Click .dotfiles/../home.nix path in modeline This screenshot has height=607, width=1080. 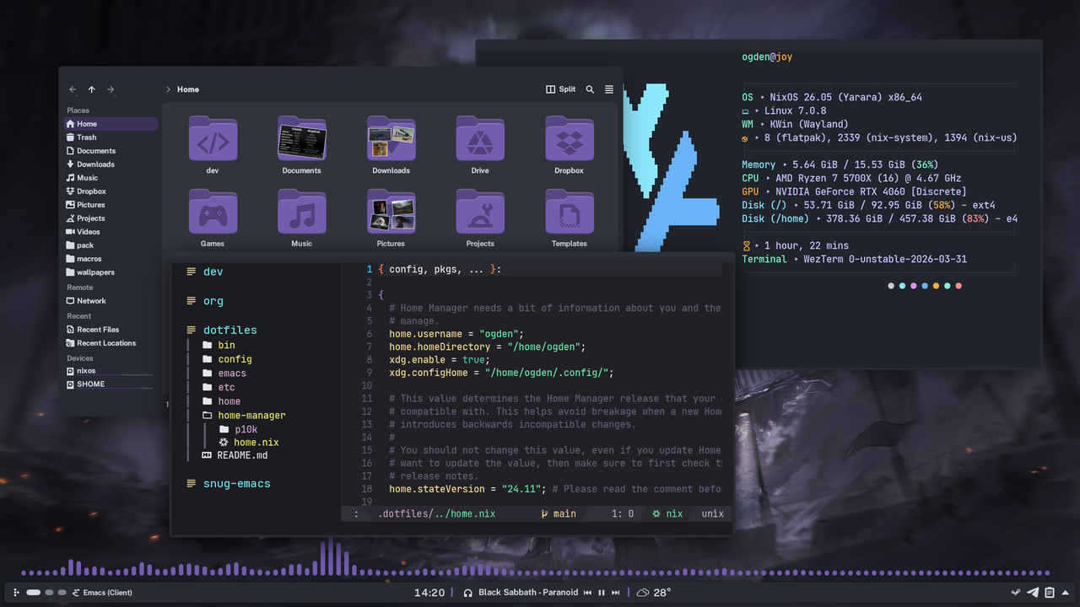click(436, 513)
